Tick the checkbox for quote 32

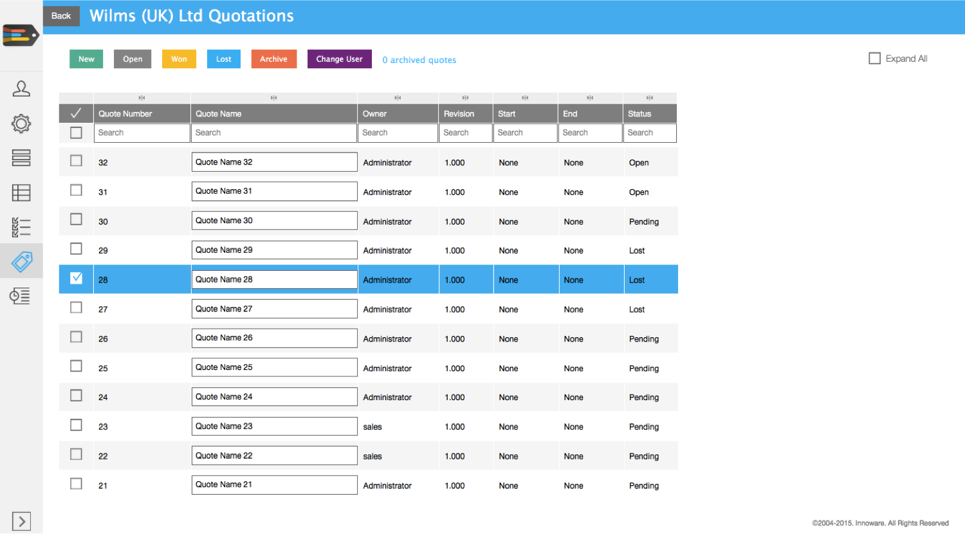click(76, 161)
